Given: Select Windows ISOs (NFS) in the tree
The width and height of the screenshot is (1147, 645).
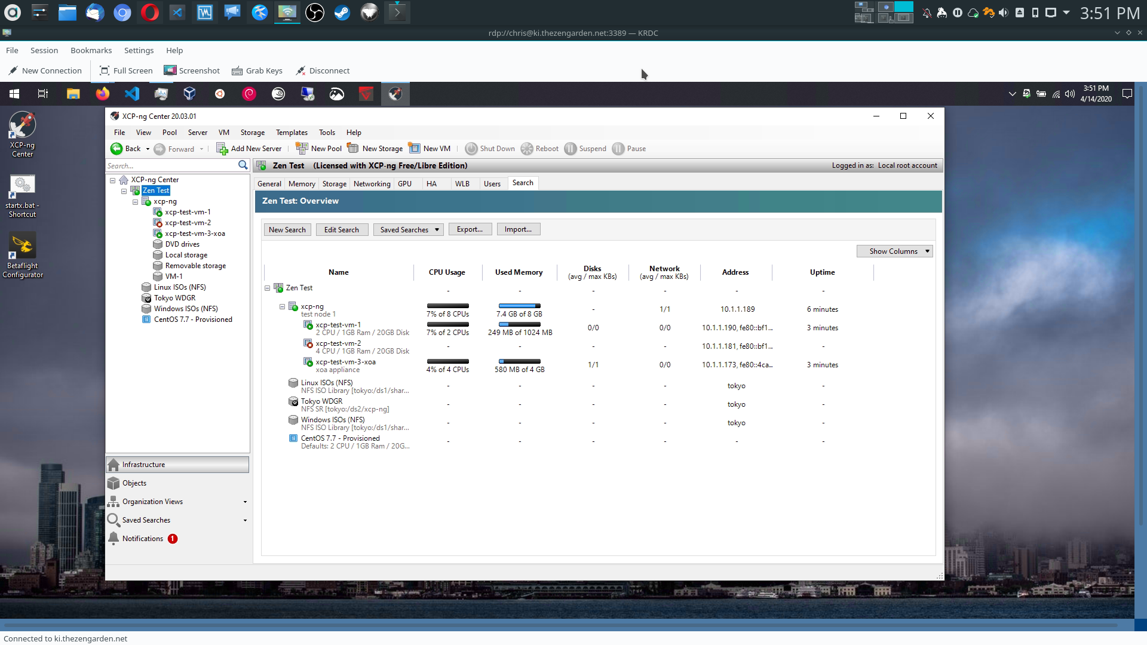Looking at the screenshot, I should [x=186, y=309].
